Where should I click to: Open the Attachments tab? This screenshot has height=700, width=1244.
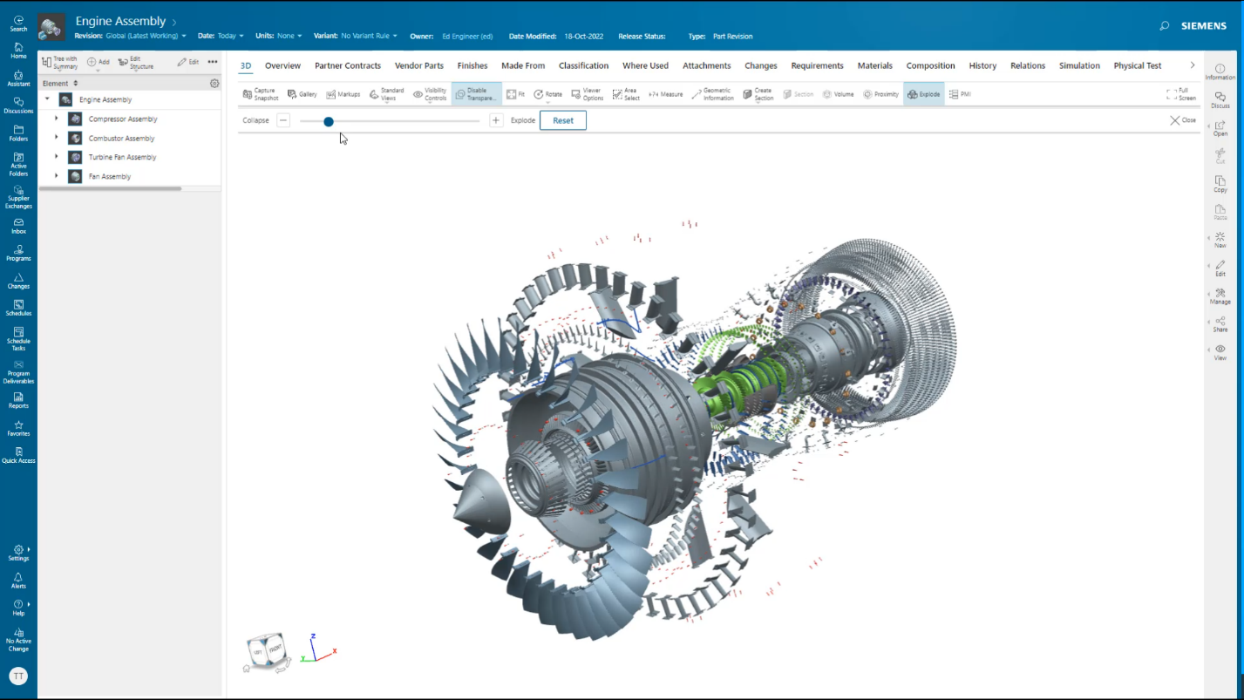pyautogui.click(x=706, y=65)
